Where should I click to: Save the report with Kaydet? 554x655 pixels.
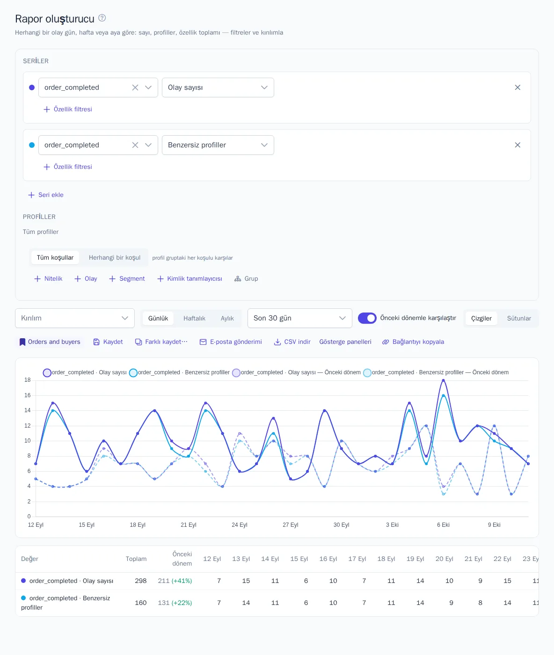pos(108,342)
